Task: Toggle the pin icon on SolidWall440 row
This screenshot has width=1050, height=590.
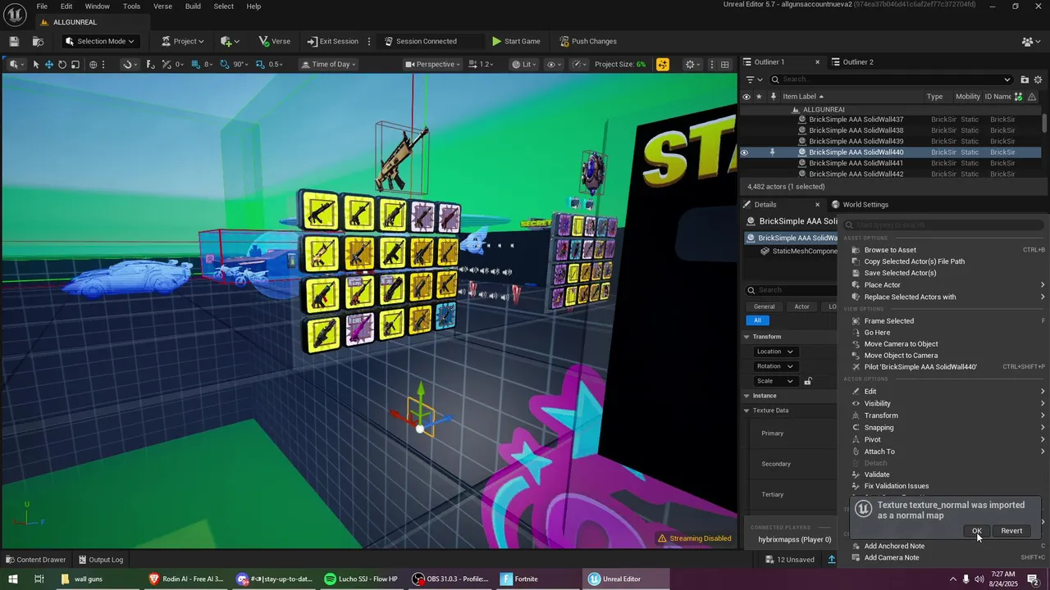Action: [x=772, y=152]
